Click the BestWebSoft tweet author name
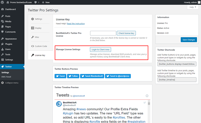This screenshot has width=201, height=123. click(x=70, y=102)
